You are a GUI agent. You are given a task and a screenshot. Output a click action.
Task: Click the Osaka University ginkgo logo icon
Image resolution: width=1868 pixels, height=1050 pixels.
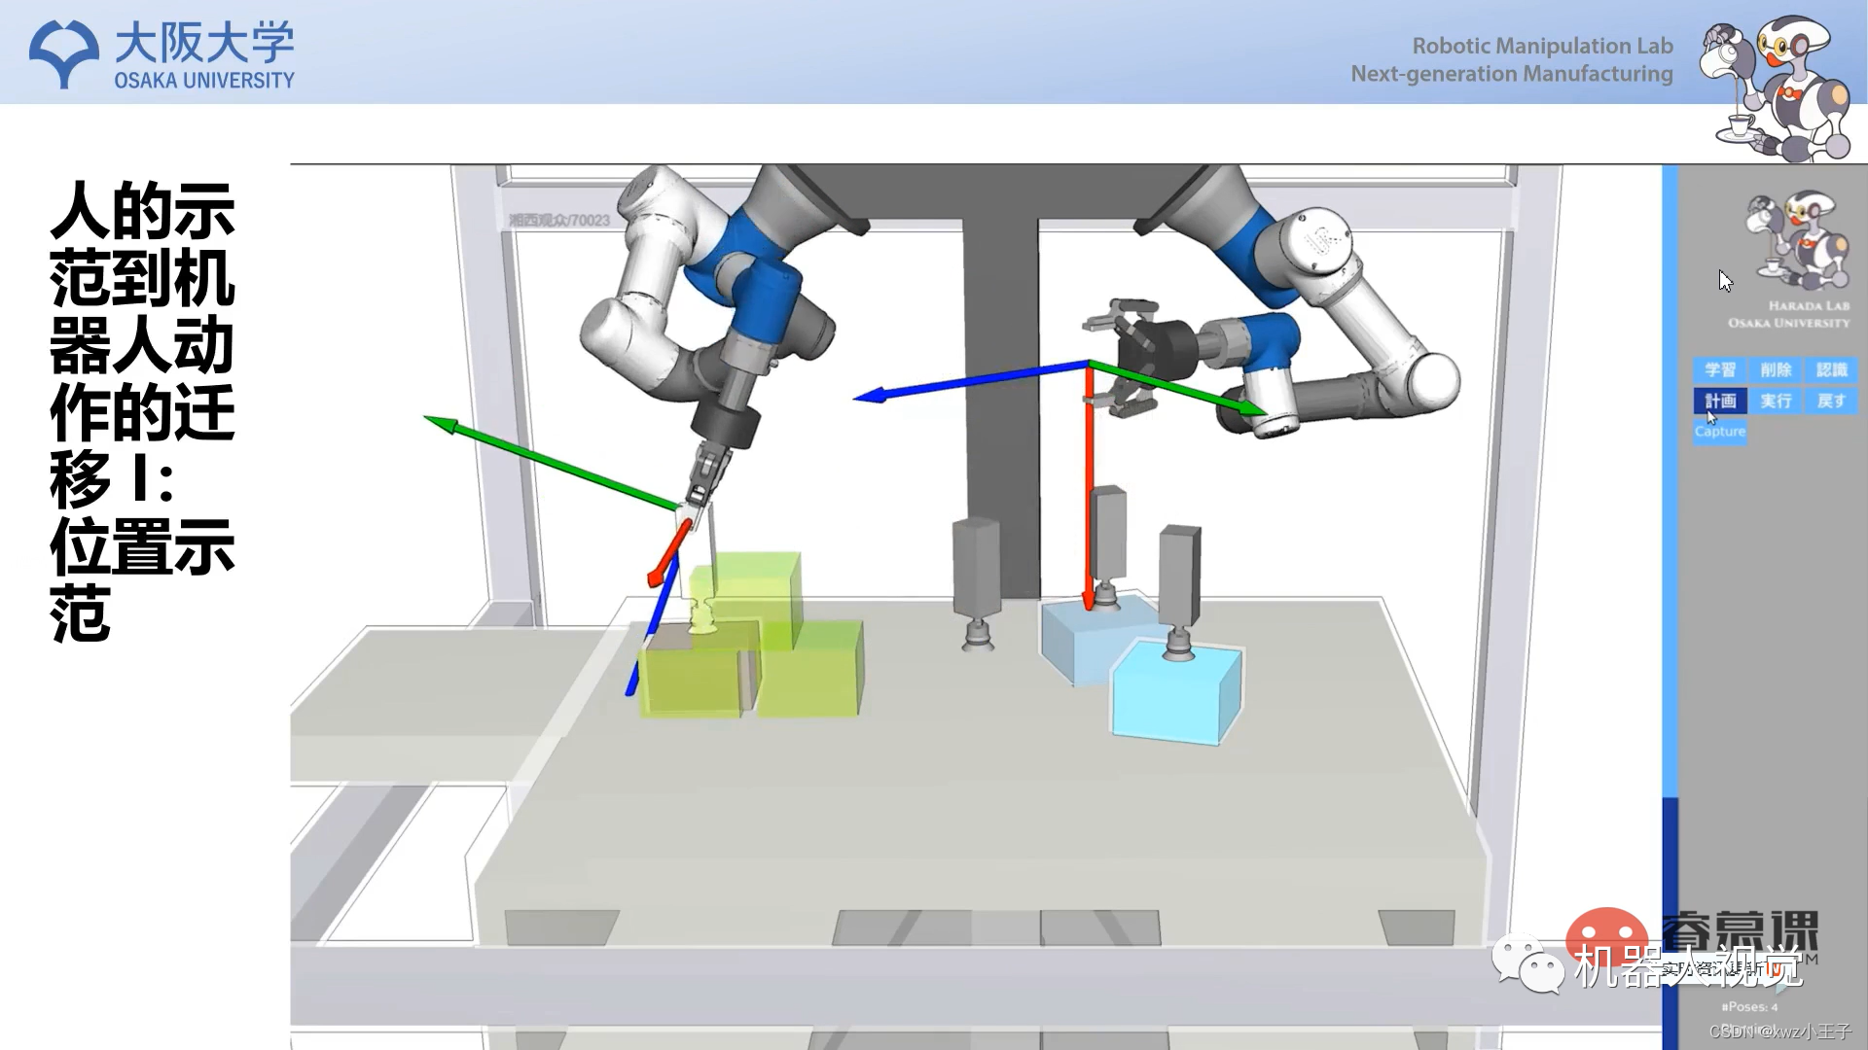(x=64, y=53)
